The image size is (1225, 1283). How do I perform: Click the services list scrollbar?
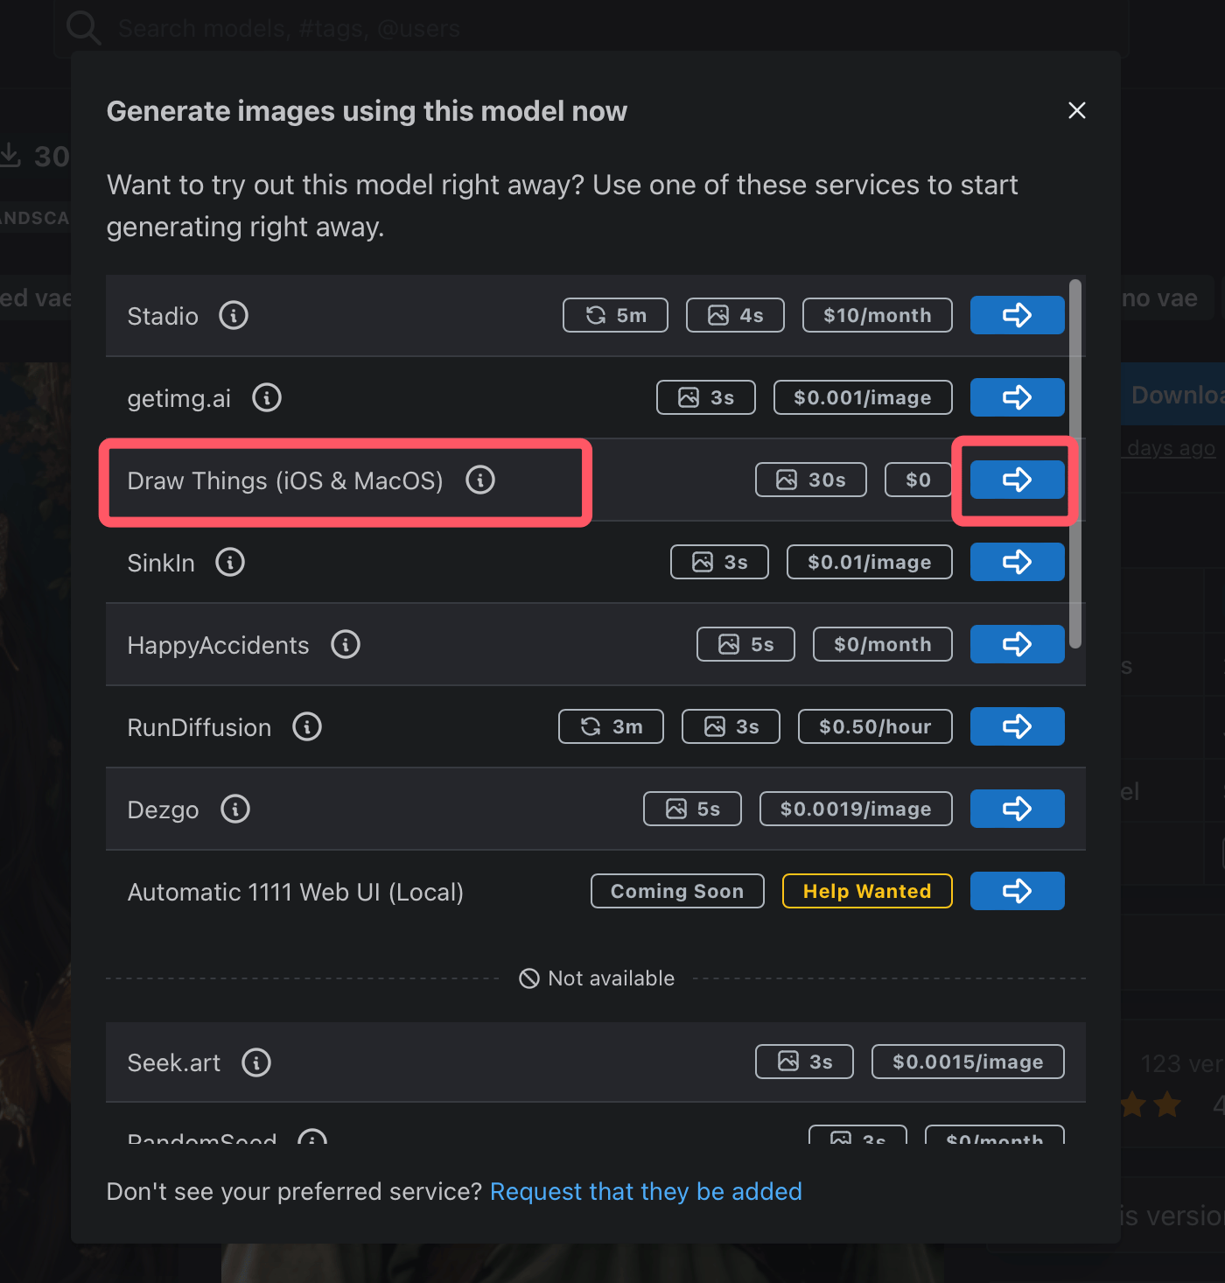tap(1075, 464)
